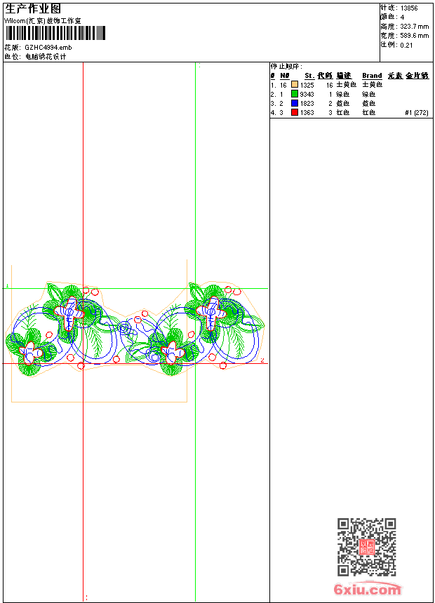Click the red 1363 color swatch
Screen dimensions: 435x603
click(x=295, y=112)
